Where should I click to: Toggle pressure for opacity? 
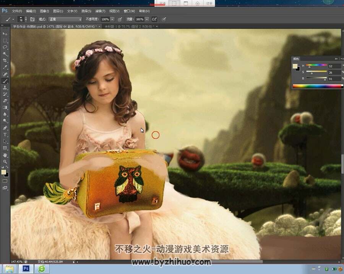(120, 19)
